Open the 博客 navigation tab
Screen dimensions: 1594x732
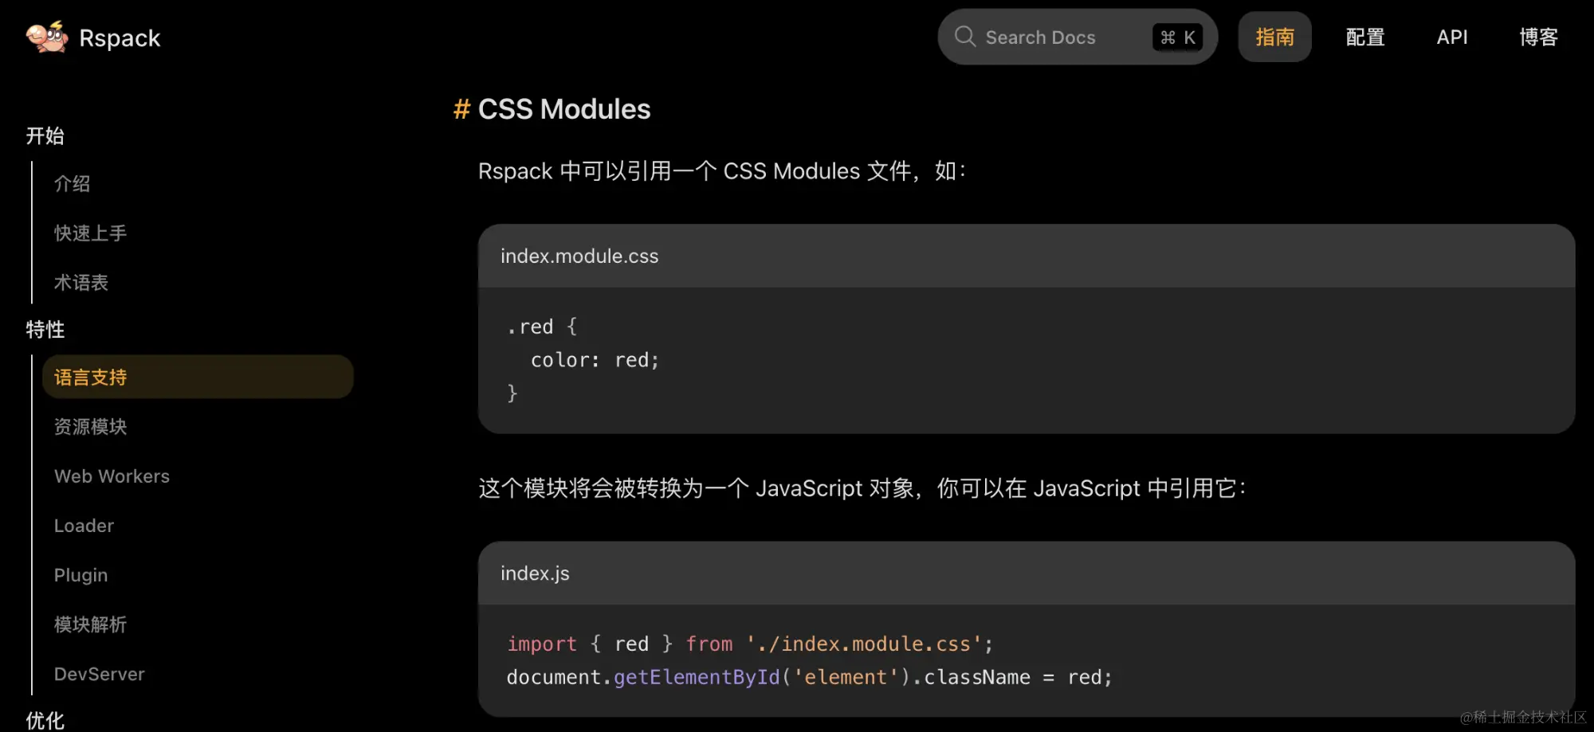point(1538,37)
